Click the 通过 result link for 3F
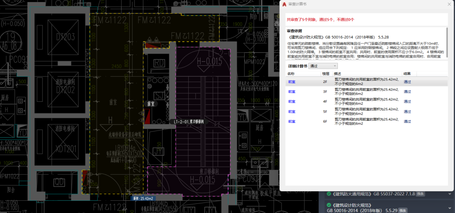The height and width of the screenshot is (213, 455). point(407,92)
